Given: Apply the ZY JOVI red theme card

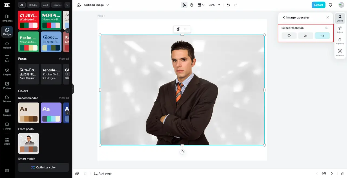Looking at the screenshot, I should [x=29, y=20].
